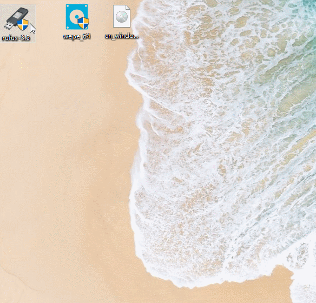Select the wepe_64 desktop icon
The width and height of the screenshot is (316, 303).
pos(77,17)
